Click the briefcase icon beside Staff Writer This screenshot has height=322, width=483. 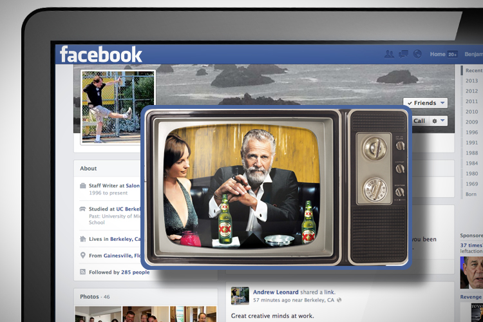click(x=83, y=186)
